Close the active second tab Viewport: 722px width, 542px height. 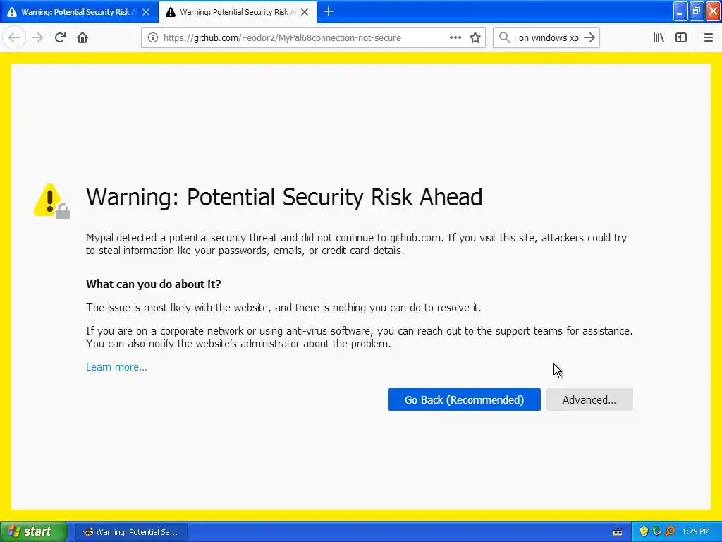(305, 12)
